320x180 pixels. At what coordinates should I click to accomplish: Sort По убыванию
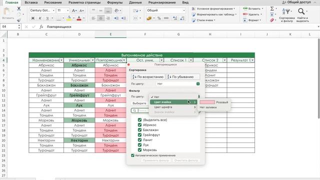point(183,77)
